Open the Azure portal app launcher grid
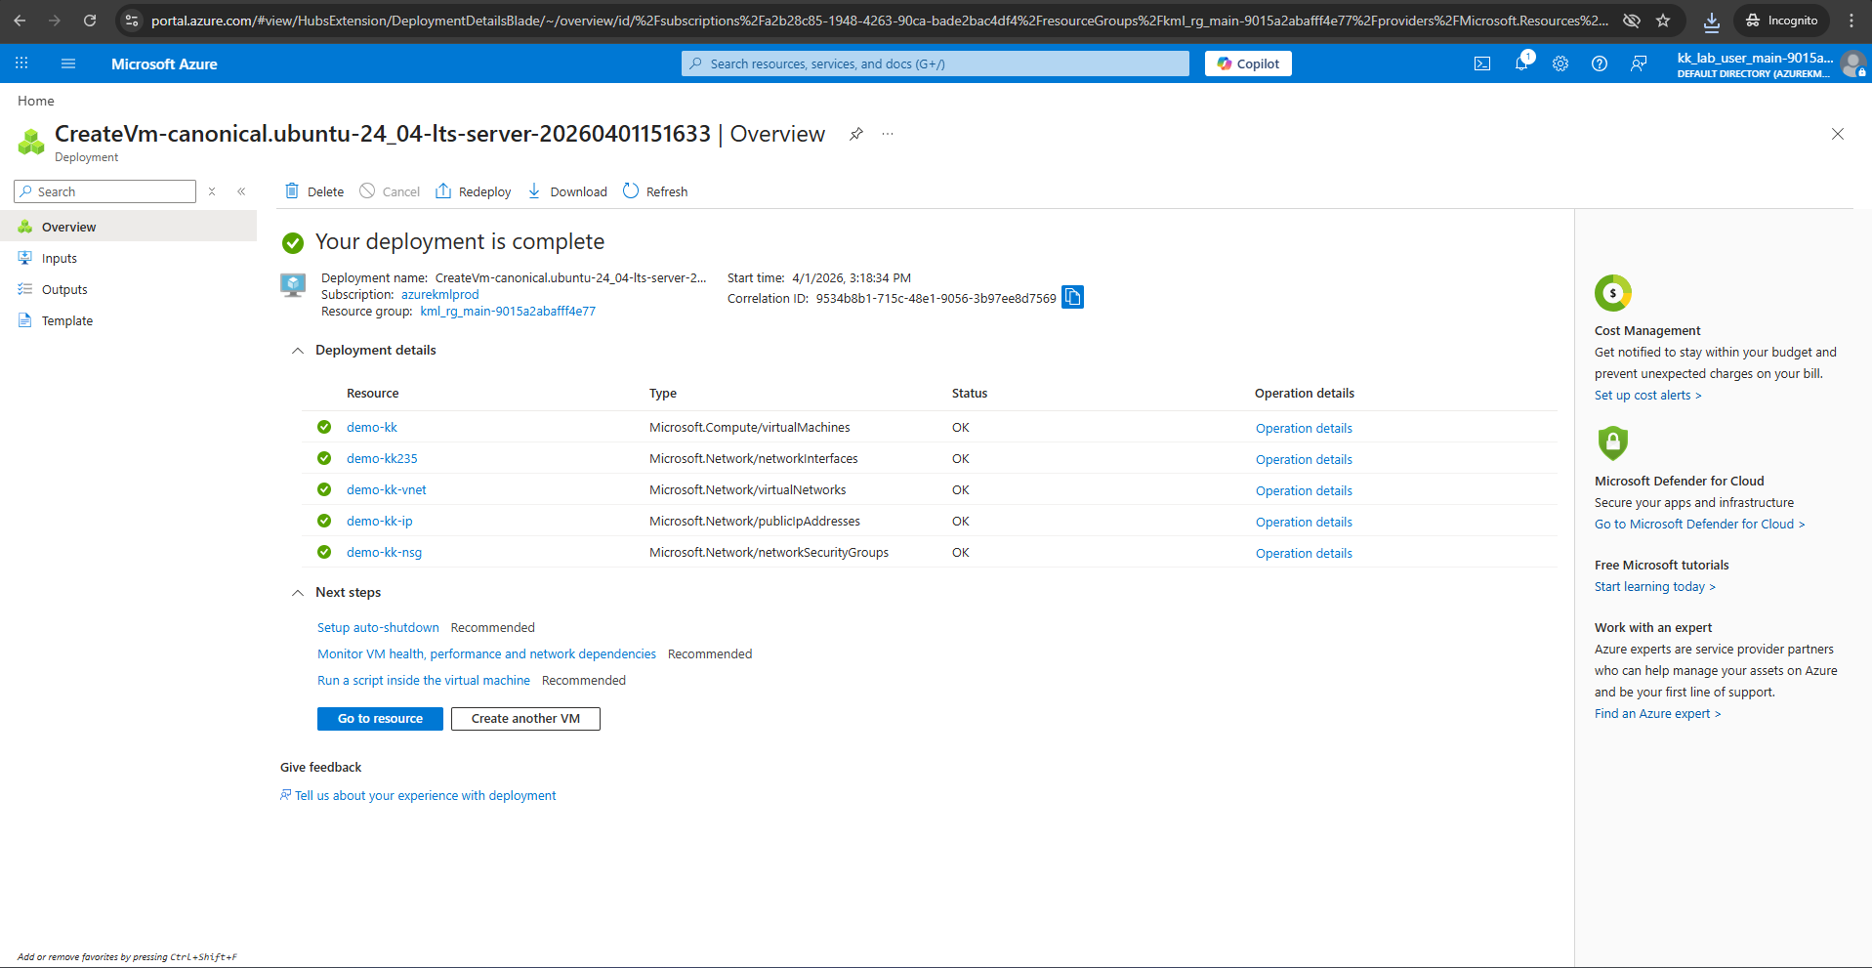The image size is (1872, 968). [x=21, y=63]
